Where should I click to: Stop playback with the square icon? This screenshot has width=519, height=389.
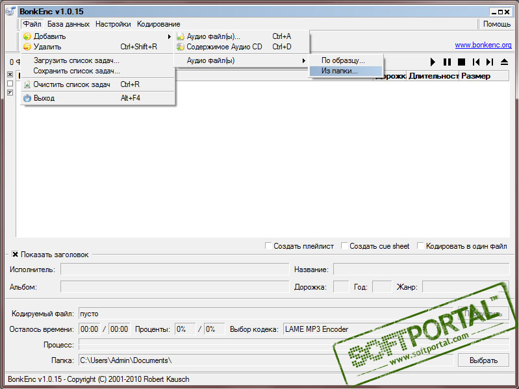[461, 62]
